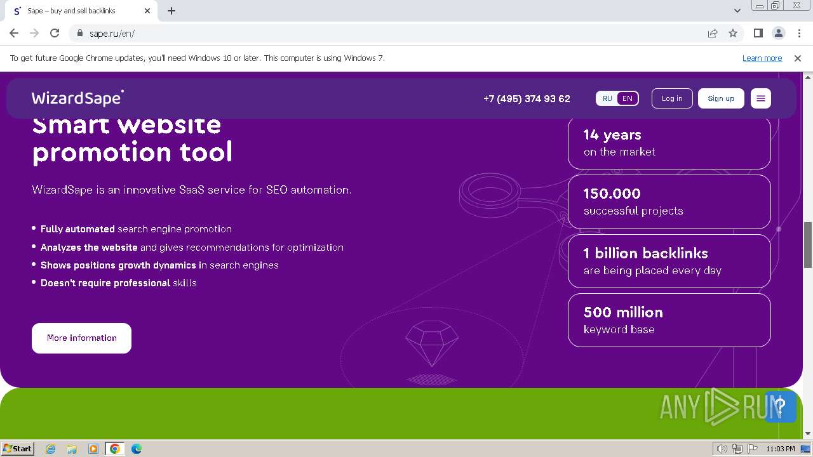
Task: Bookmark this page with the star
Action: click(x=733, y=33)
